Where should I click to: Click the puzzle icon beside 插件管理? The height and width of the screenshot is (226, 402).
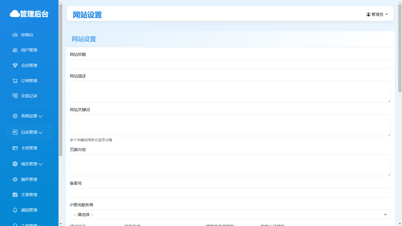tap(15, 180)
